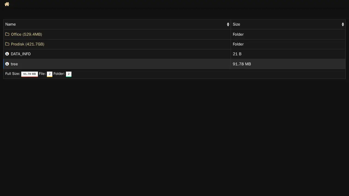Click the folder icon beside Office
The image size is (349, 196).
point(7,34)
